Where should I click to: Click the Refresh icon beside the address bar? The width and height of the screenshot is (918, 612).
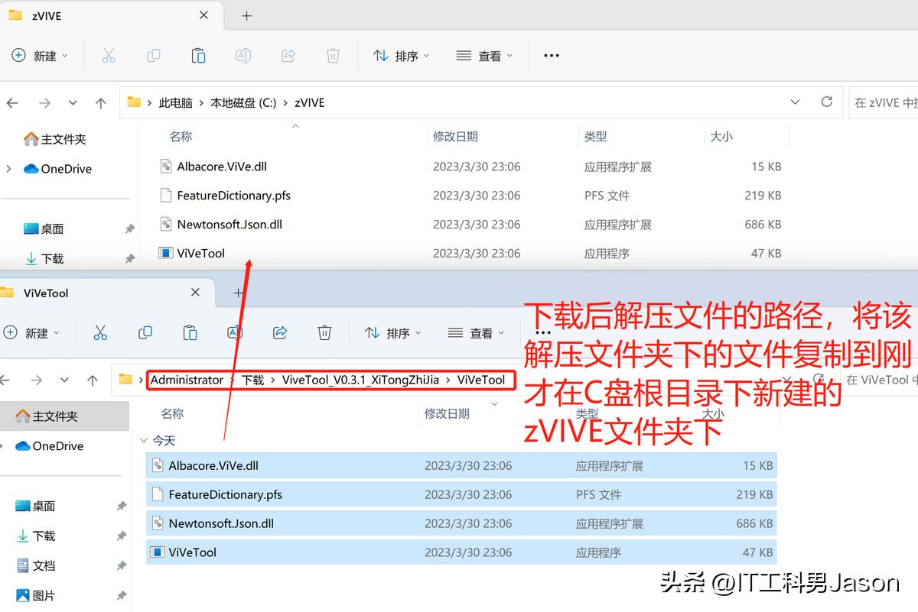pyautogui.click(x=827, y=102)
